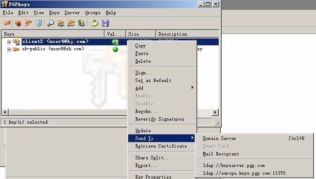This screenshot has width=316, height=179.
Task: Click the import keys folder toolbar icon
Action: [95, 23]
